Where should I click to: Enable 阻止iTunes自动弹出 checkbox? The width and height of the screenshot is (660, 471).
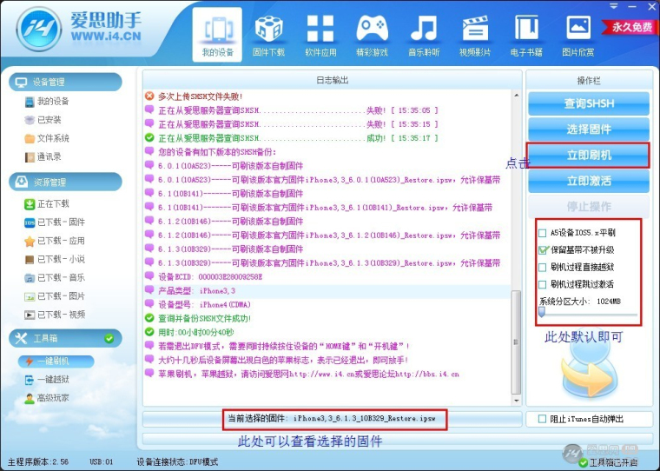[542, 419]
